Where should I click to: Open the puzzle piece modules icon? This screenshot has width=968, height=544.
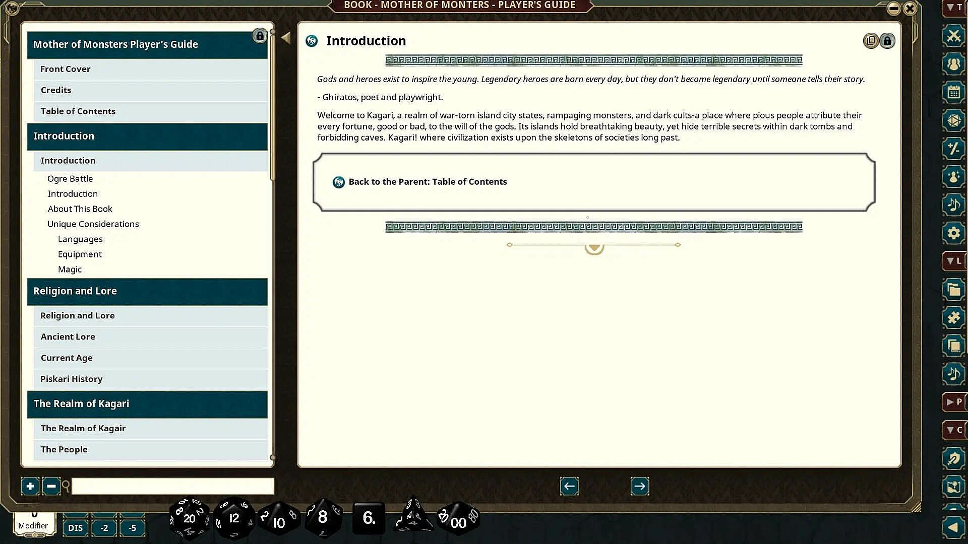point(953,318)
